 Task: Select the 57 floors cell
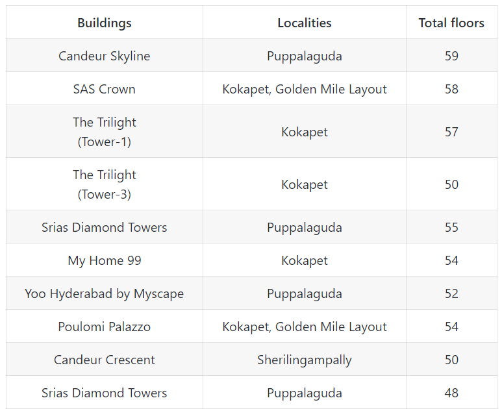[451, 132]
